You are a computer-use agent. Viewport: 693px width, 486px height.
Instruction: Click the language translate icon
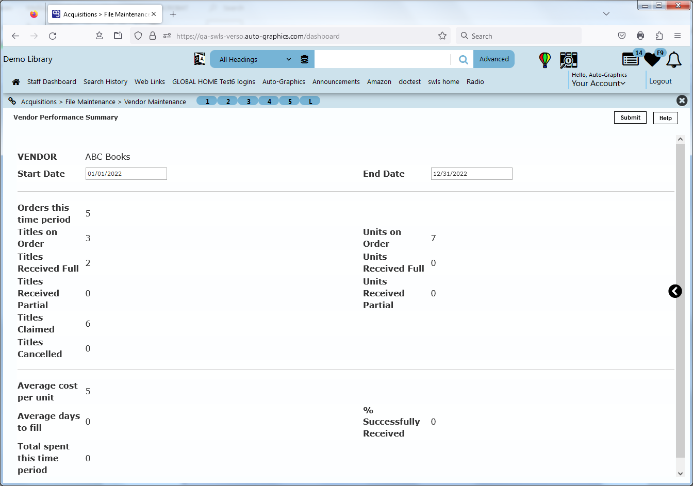(x=200, y=59)
